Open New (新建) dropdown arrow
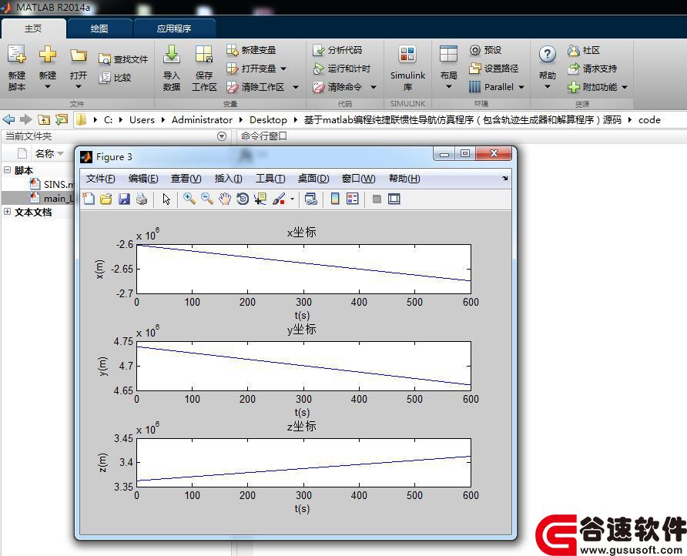The image size is (687, 556). coord(47,86)
